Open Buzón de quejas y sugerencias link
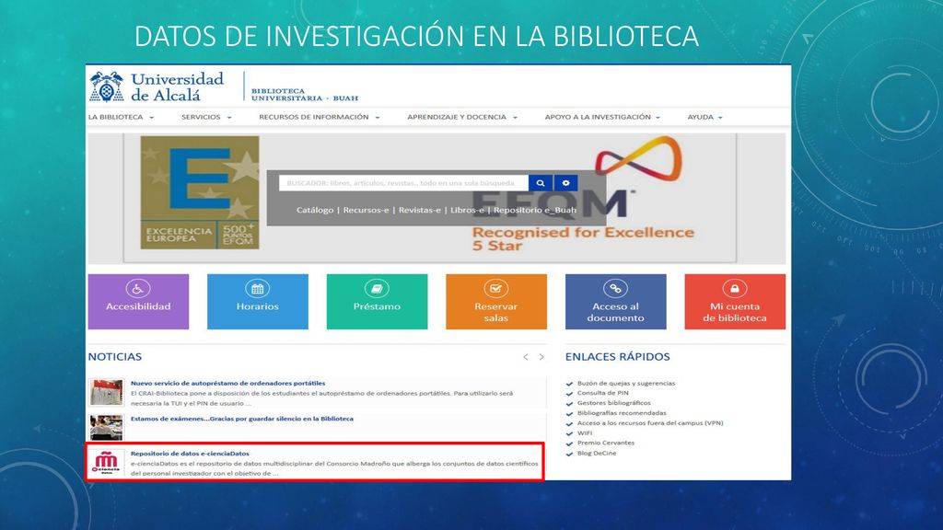Screen dimensions: 943x530 click(626, 383)
